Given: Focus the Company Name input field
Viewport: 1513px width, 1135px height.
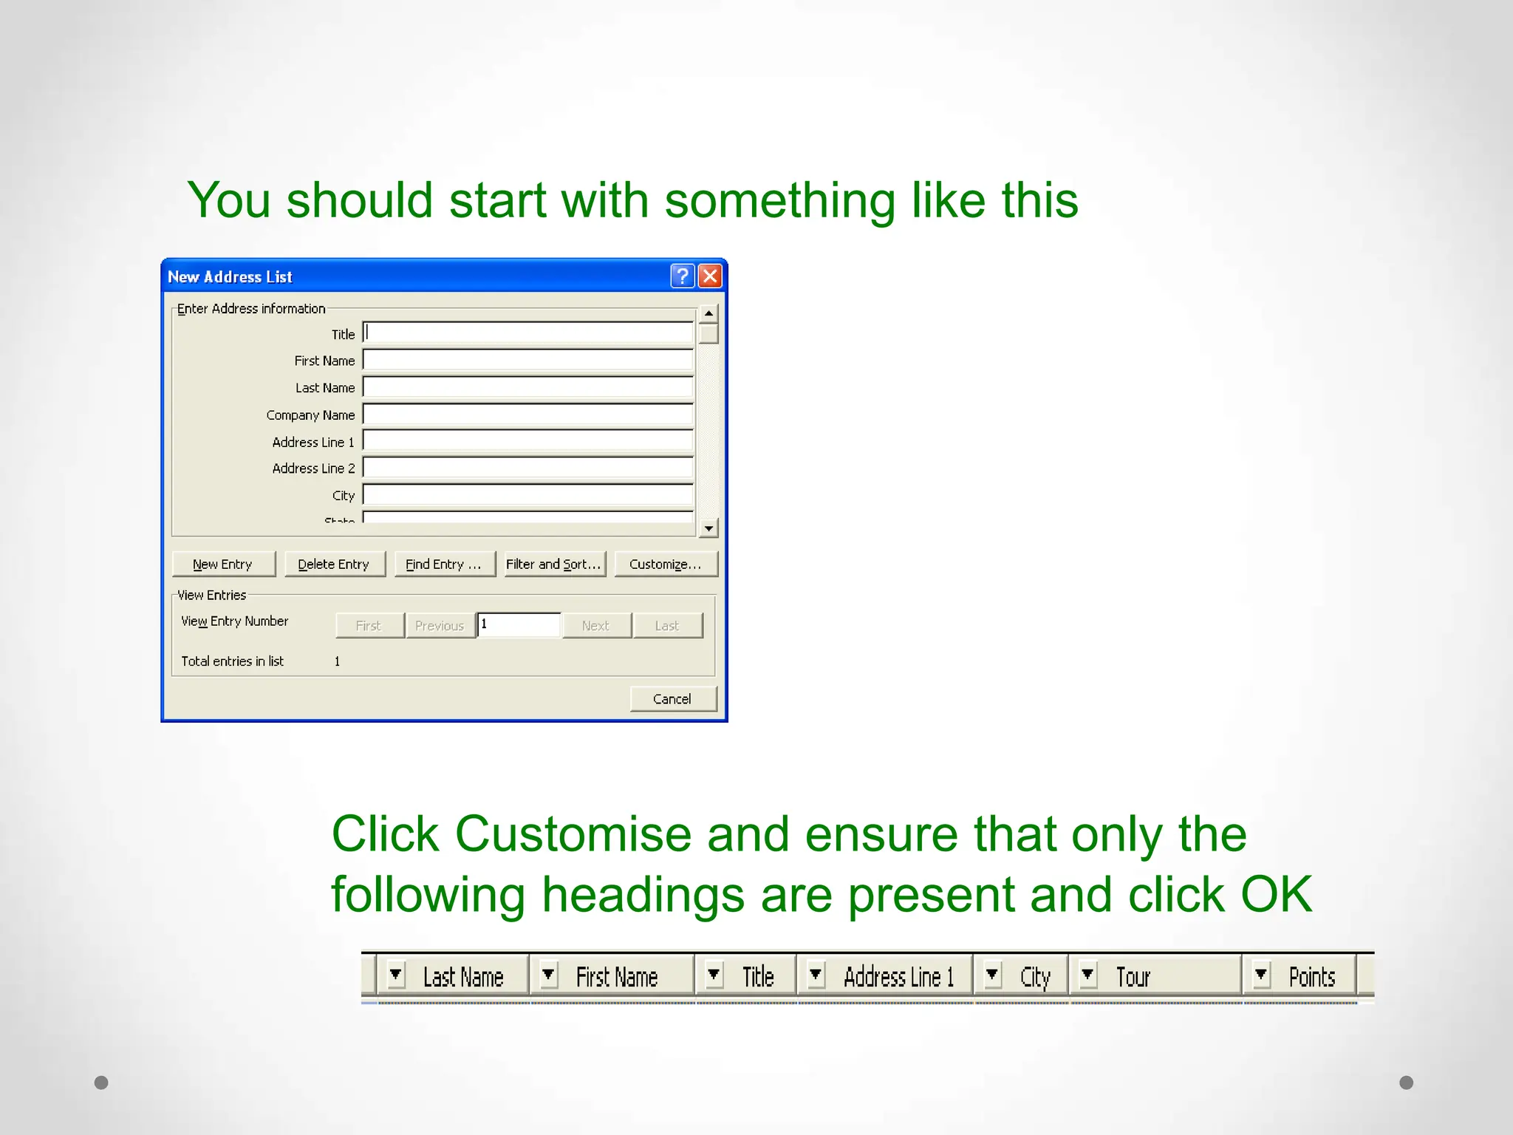Looking at the screenshot, I should [x=527, y=415].
